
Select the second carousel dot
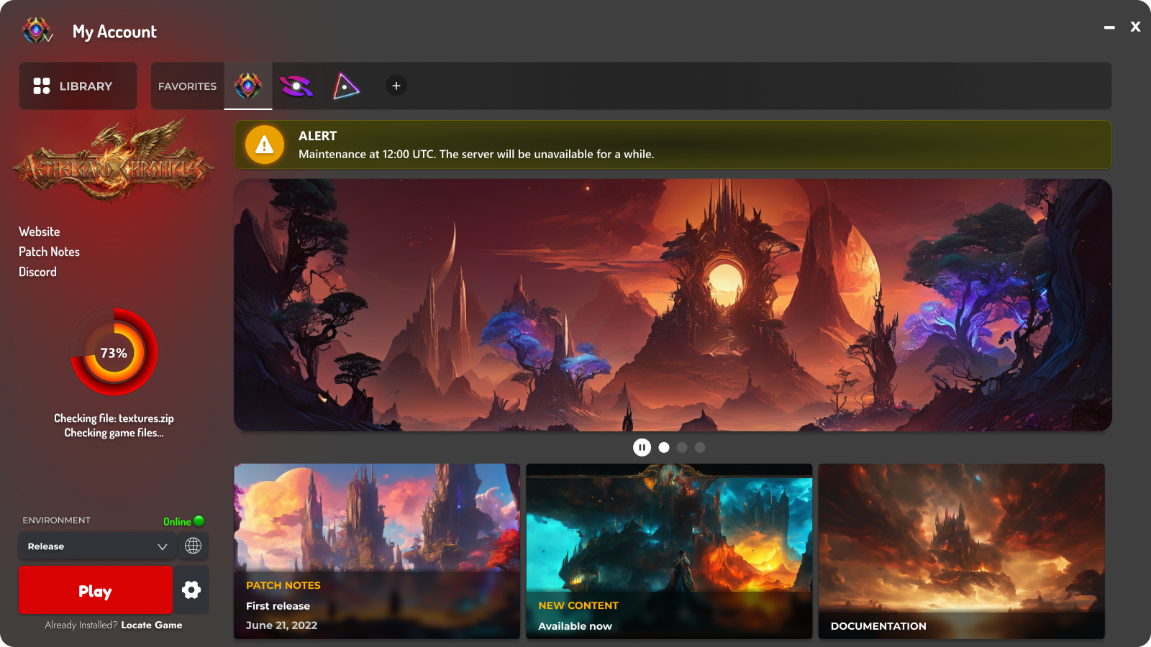[681, 447]
